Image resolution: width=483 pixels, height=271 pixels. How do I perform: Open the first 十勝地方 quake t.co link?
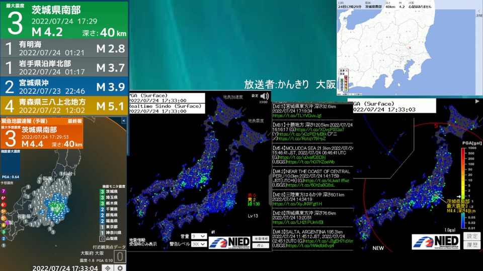click(x=319, y=129)
